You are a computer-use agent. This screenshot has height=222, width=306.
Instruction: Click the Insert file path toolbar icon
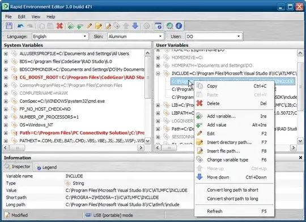[x=108, y=26]
